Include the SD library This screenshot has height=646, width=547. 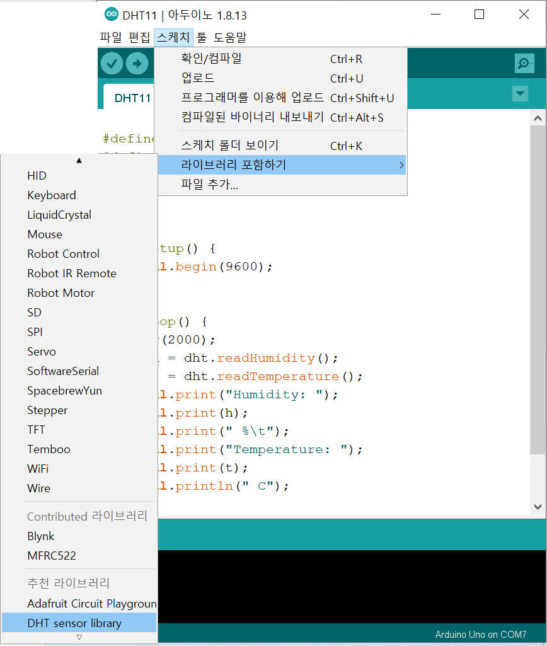79,313
